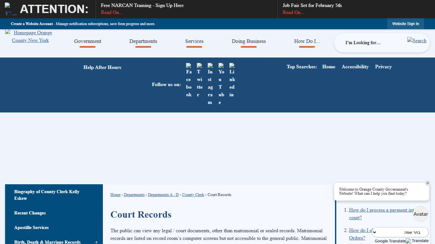Viewport: 435px width, 244px height.
Task: Dismiss the welcome chat message
Action: click(x=428, y=183)
